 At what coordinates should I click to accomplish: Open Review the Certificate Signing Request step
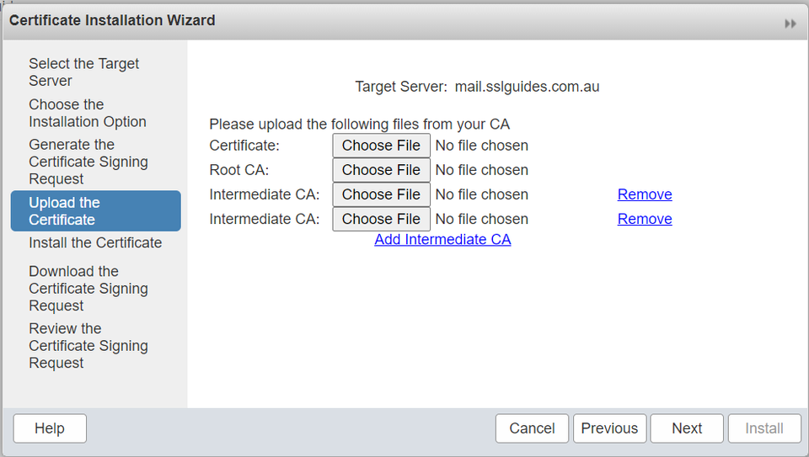(88, 345)
